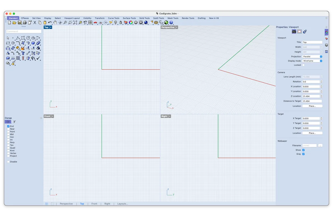The width and height of the screenshot is (333, 218).
Task: Open the Help question mark icon
Action: click(171, 22)
